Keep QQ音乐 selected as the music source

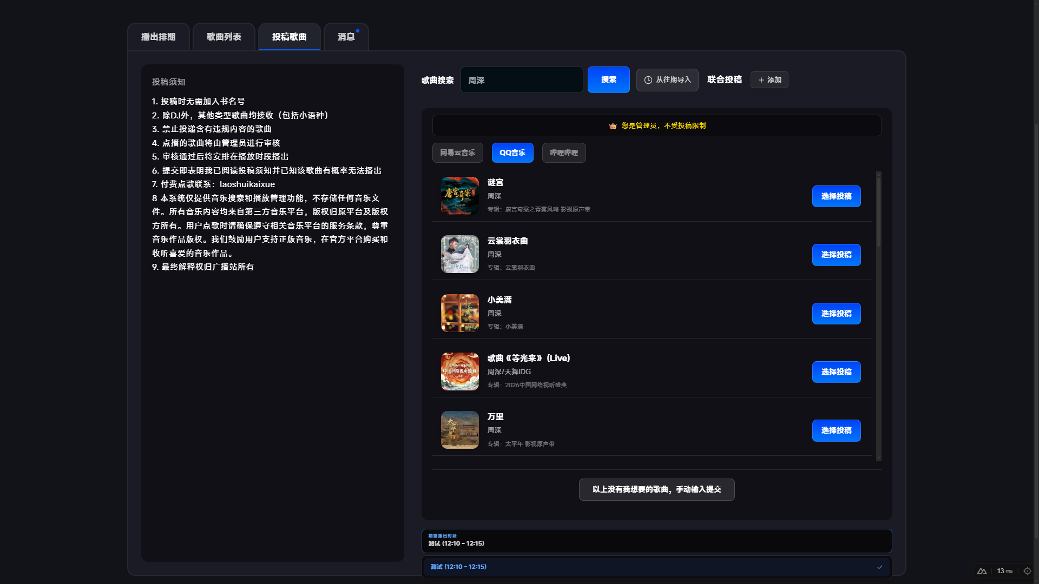click(x=512, y=152)
